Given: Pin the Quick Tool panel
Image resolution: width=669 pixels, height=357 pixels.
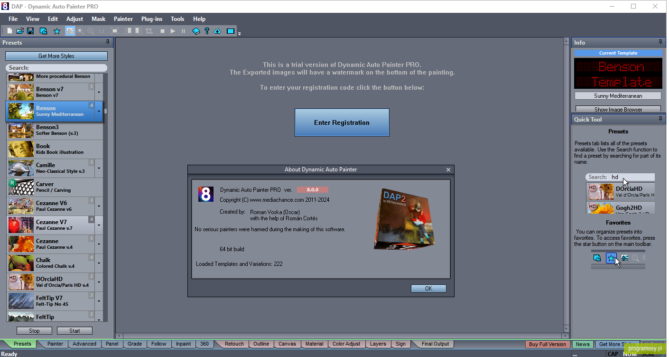Looking at the screenshot, I should point(660,119).
